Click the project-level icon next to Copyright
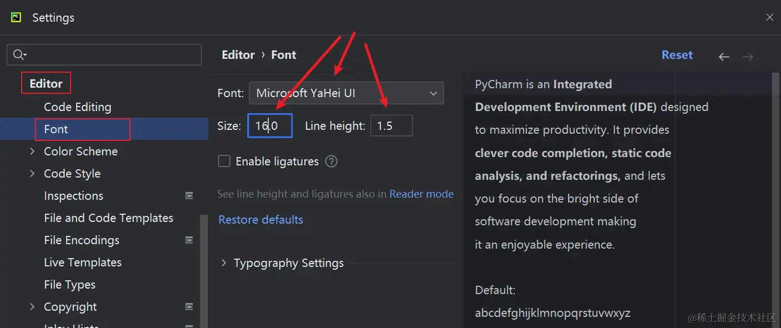The image size is (781, 328). (x=189, y=307)
